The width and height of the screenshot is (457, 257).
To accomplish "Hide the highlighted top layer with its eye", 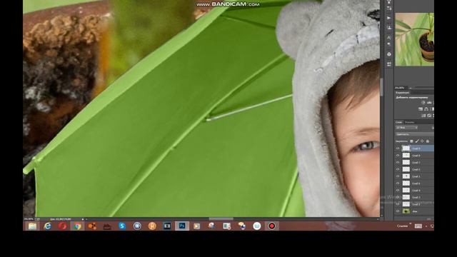I will [398, 148].
